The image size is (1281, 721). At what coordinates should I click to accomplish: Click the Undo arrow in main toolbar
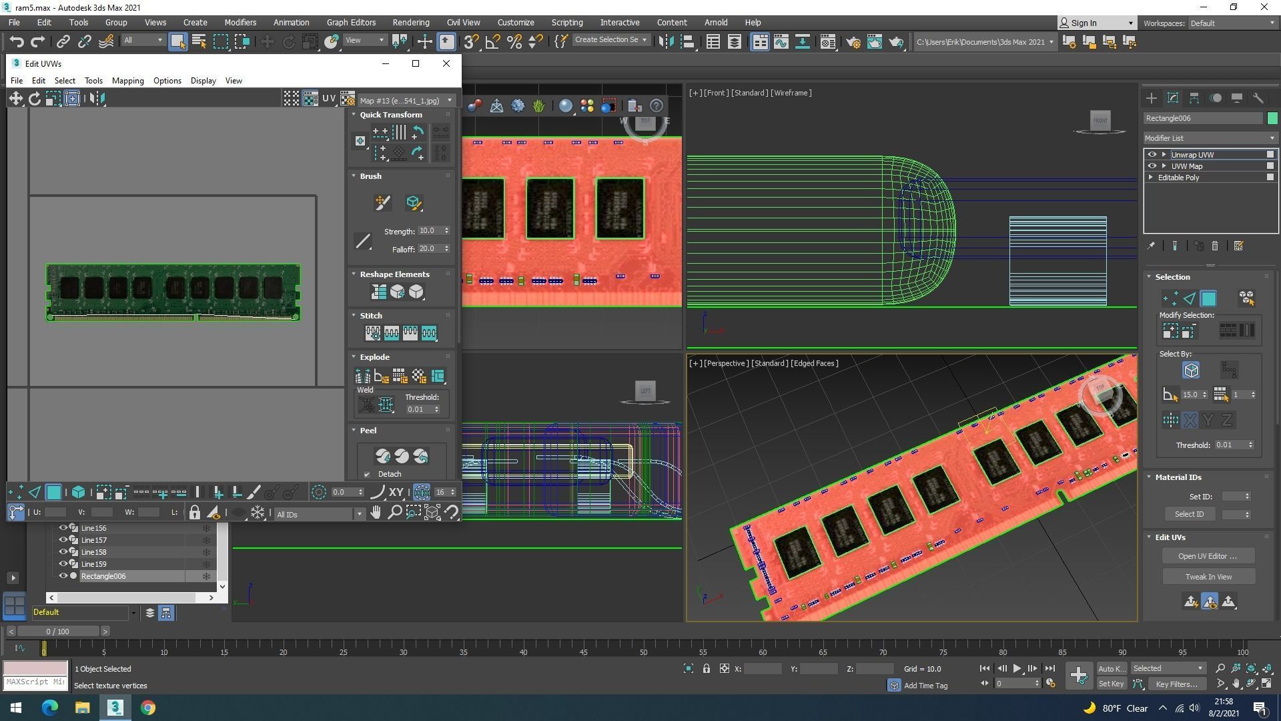coord(17,41)
